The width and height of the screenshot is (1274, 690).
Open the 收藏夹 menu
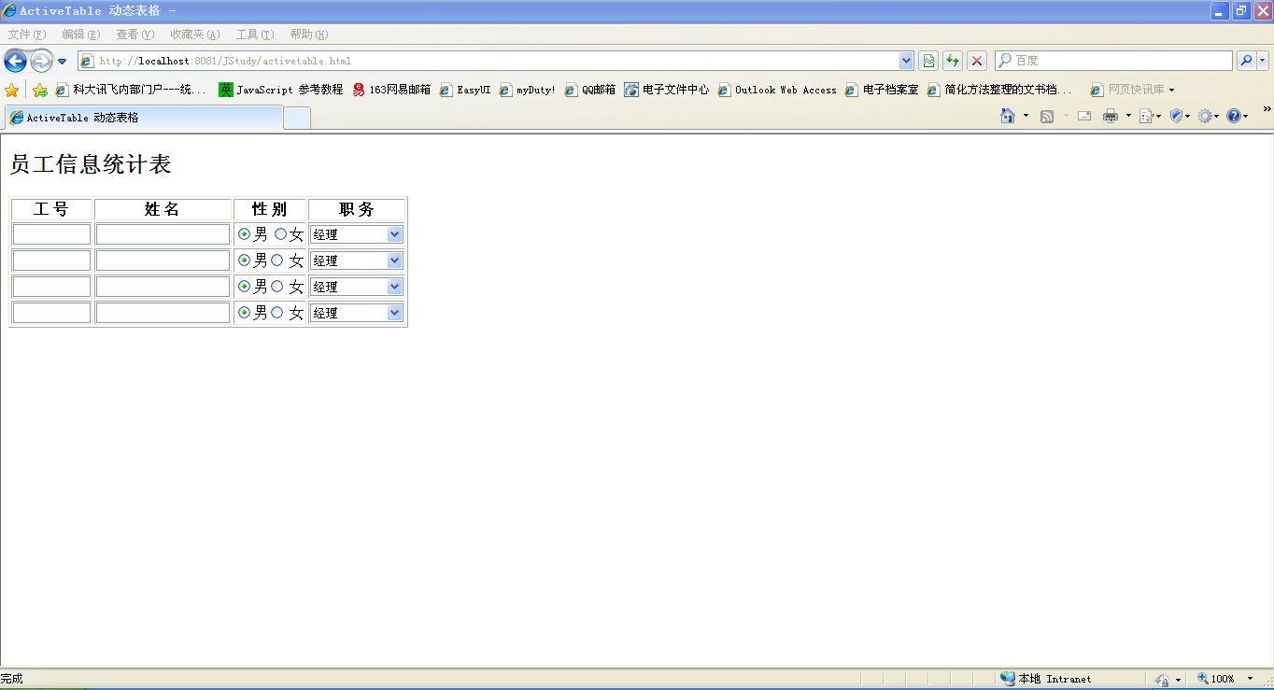tap(195, 35)
